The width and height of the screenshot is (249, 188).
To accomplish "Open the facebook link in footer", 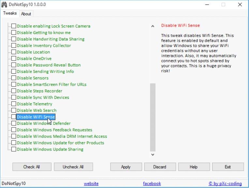I will point(152,183).
